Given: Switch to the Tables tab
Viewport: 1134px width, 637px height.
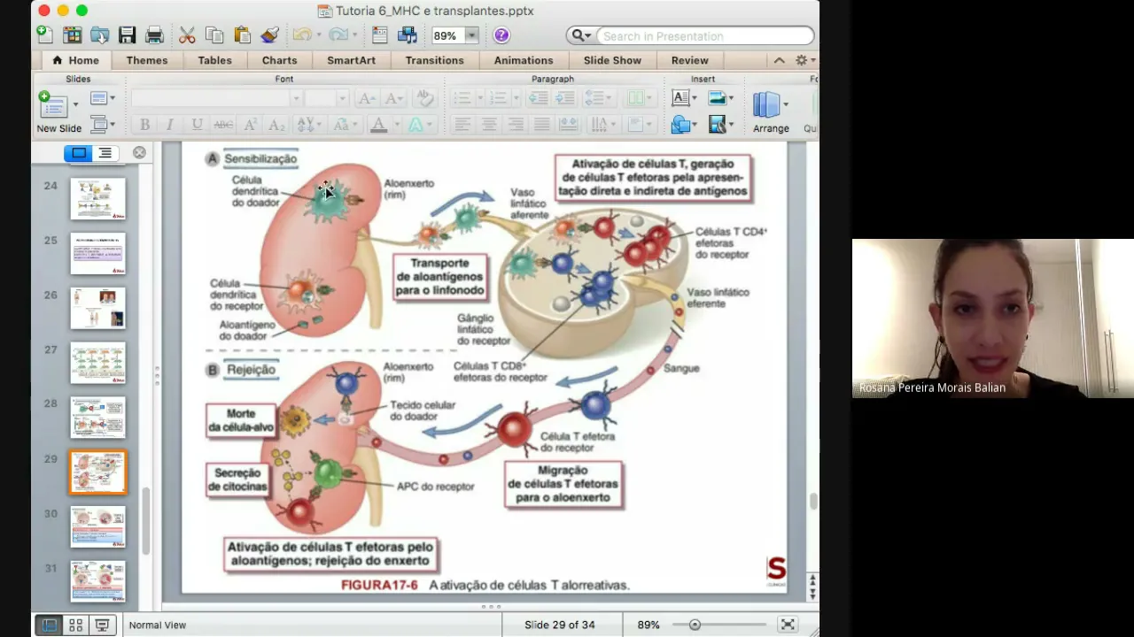Looking at the screenshot, I should coord(214,60).
